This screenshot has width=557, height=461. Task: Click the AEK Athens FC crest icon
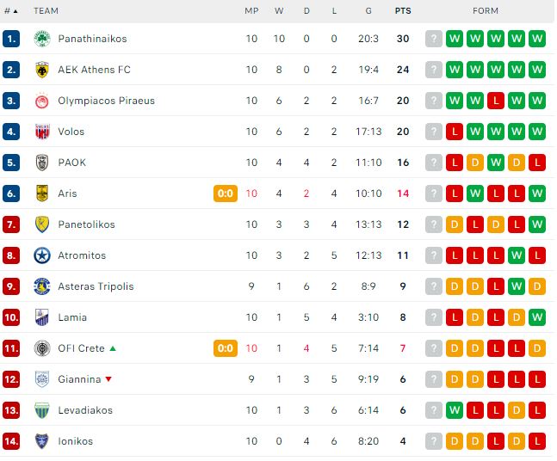pos(42,70)
